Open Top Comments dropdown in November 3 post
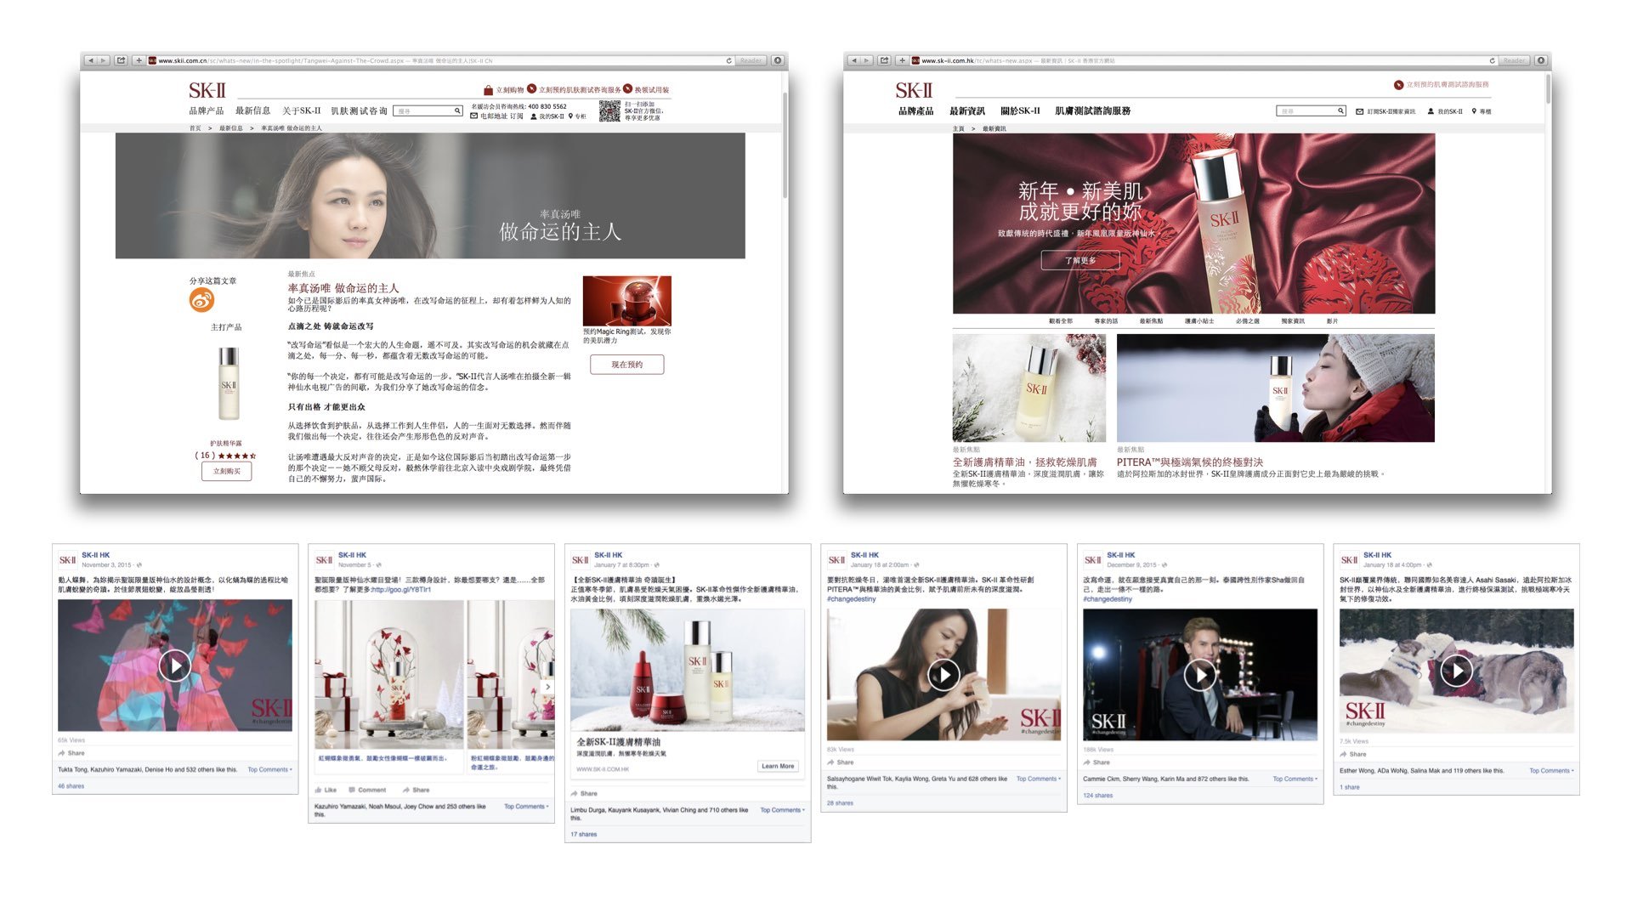 click(269, 769)
